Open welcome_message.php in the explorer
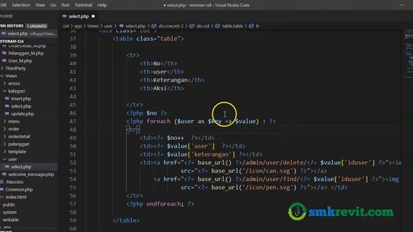This screenshot has width=413, height=232. [x=31, y=175]
